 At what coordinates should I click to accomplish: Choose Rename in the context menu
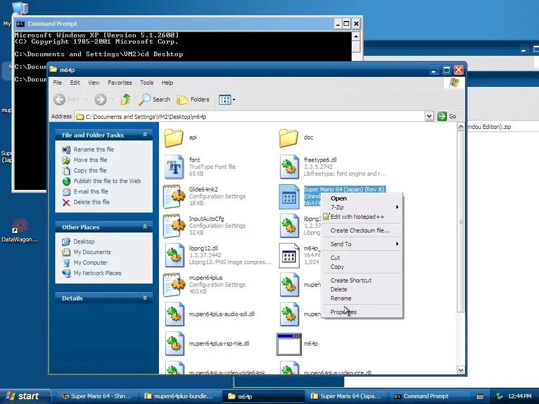tap(362, 298)
